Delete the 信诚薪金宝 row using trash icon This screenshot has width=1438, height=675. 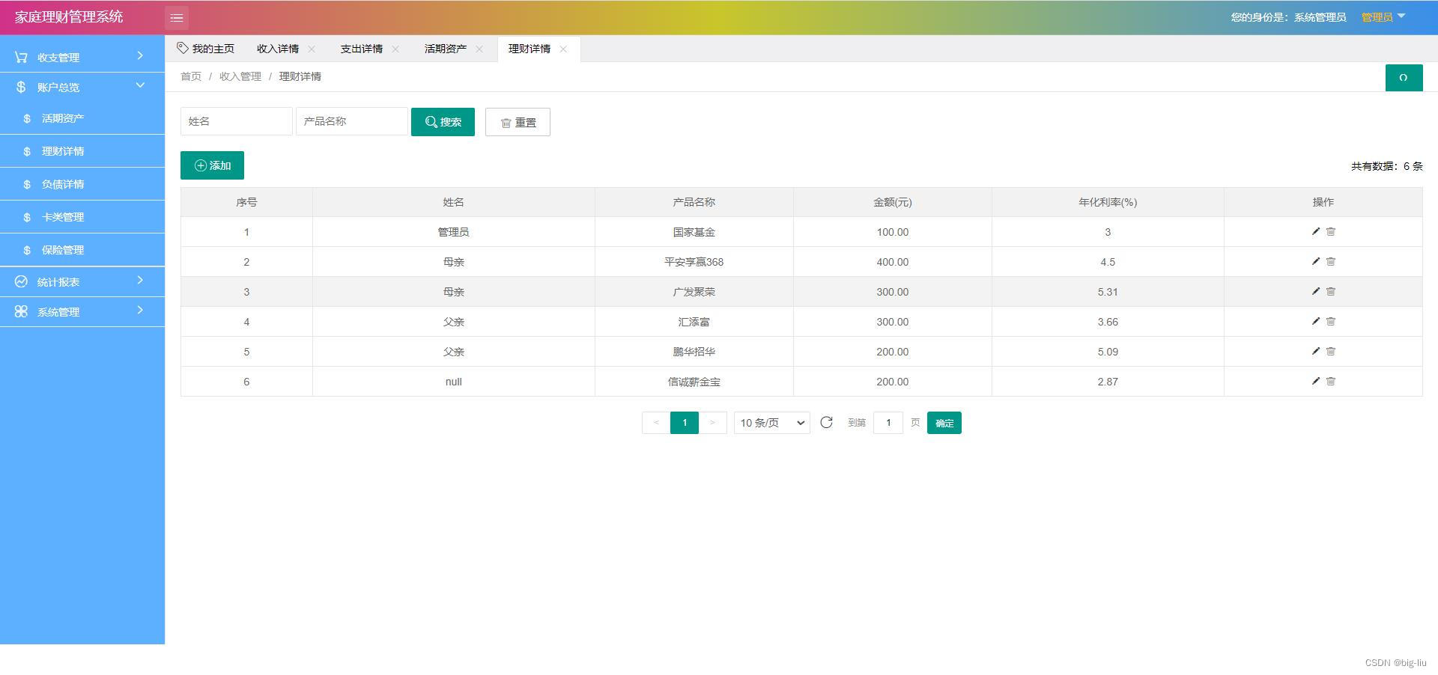click(x=1331, y=382)
